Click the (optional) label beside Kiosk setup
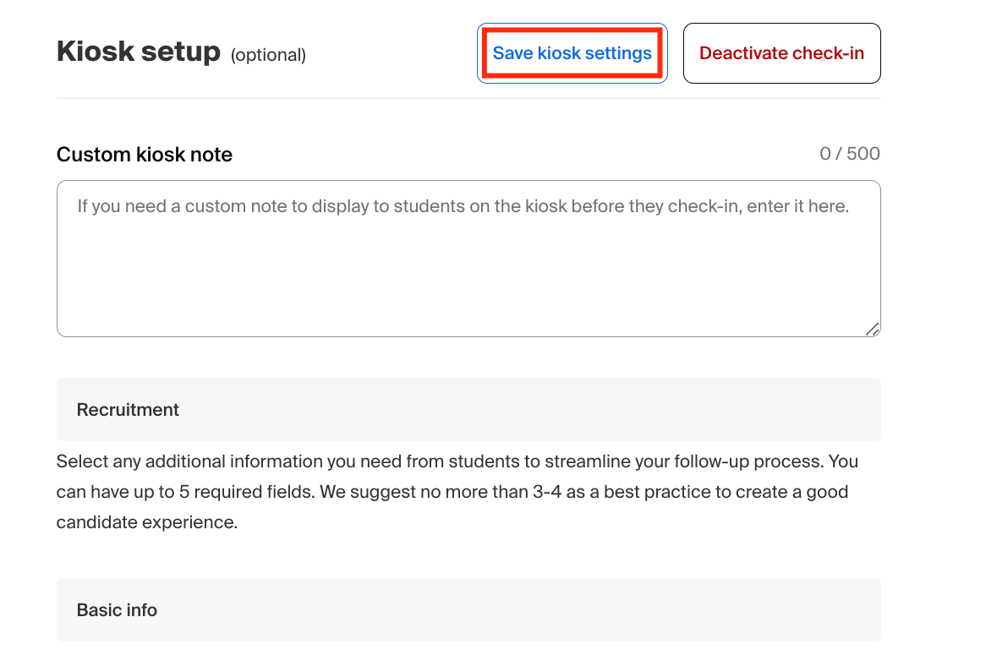Image resolution: width=986 pixels, height=666 pixels. coord(269,54)
